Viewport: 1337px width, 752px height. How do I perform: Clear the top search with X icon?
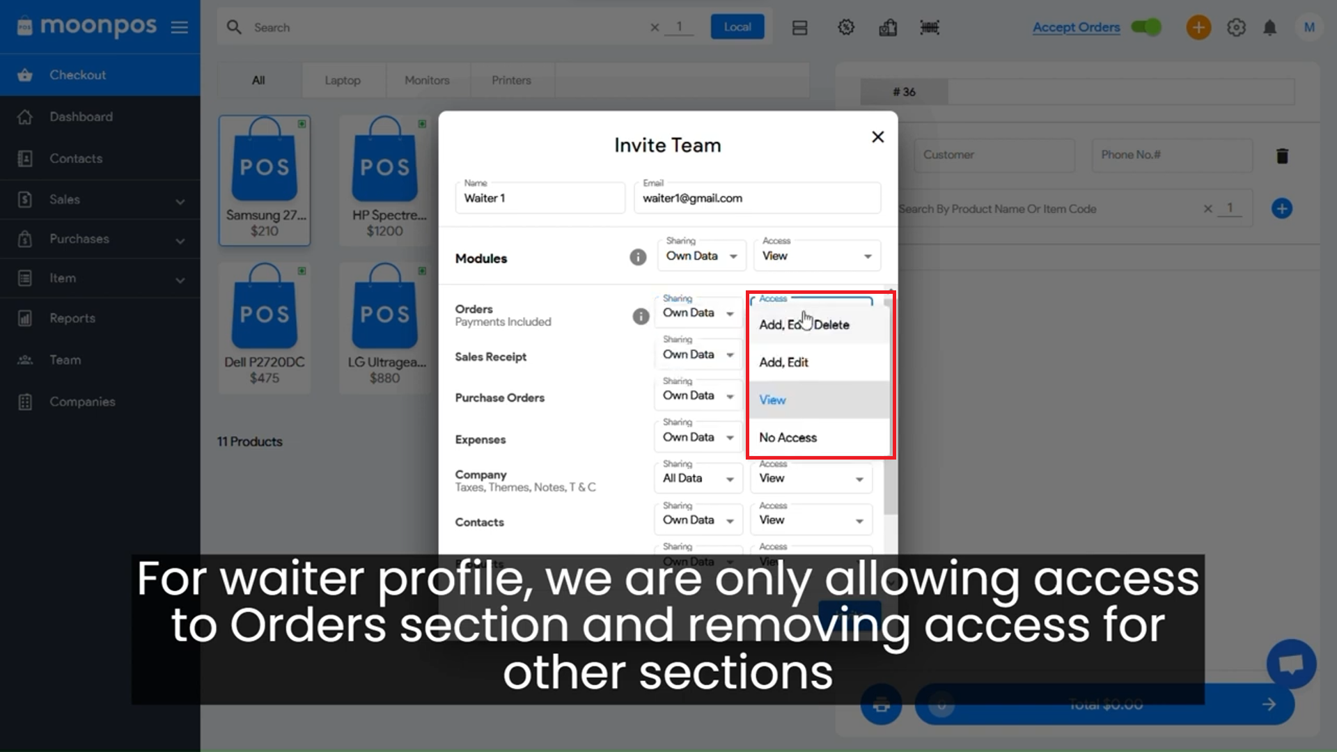pyautogui.click(x=655, y=27)
